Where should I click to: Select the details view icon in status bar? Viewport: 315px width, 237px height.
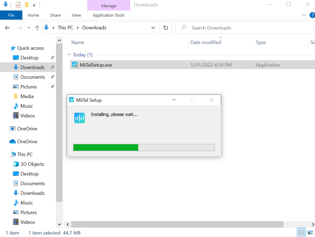pos(302,233)
